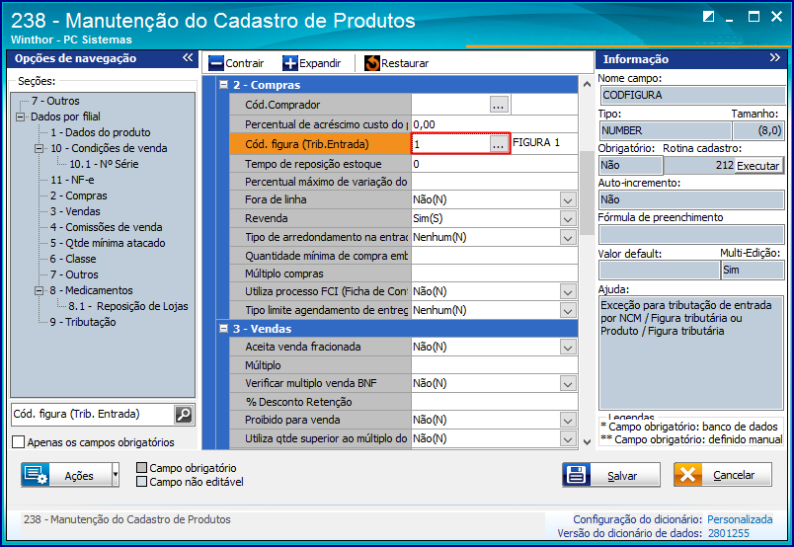Open Ações button dropdown arrow
The image size is (794, 547).
tap(116, 475)
